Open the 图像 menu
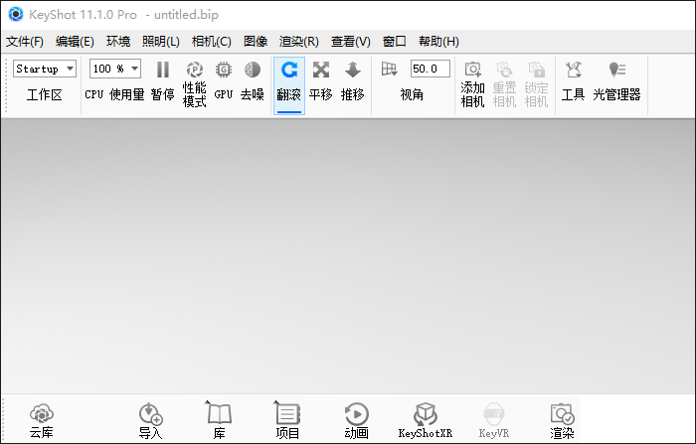The image size is (696, 444). 256,42
